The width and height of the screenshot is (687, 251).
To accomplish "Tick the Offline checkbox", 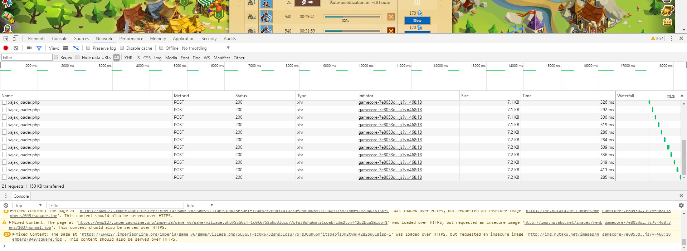I will coord(161,48).
